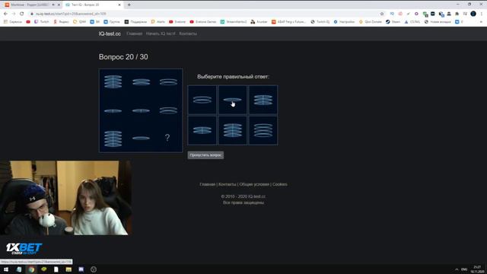
Task: Open the white document icon in the taskbar
Action: point(56,269)
